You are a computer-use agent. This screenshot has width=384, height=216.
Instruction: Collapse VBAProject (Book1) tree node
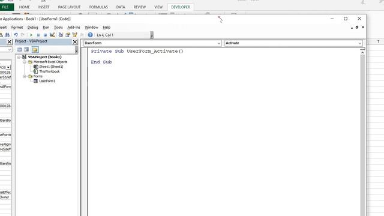click(19, 57)
